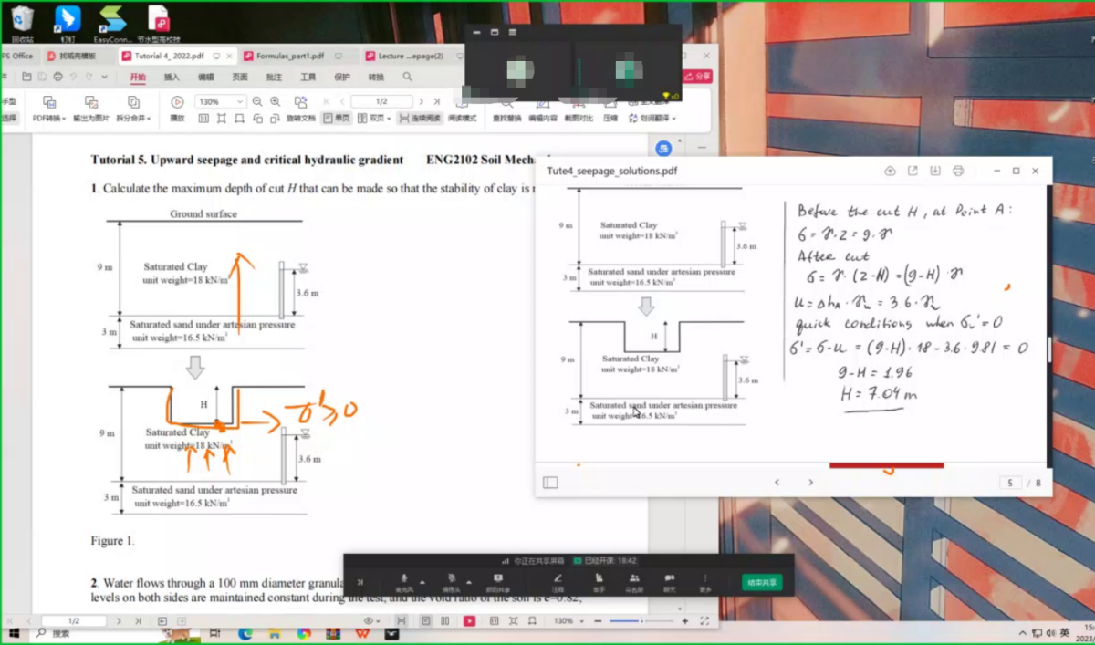Image resolution: width=1095 pixels, height=645 pixels.
Task: Click the annotate pencil icon in meeting toolbar
Action: pyautogui.click(x=558, y=579)
